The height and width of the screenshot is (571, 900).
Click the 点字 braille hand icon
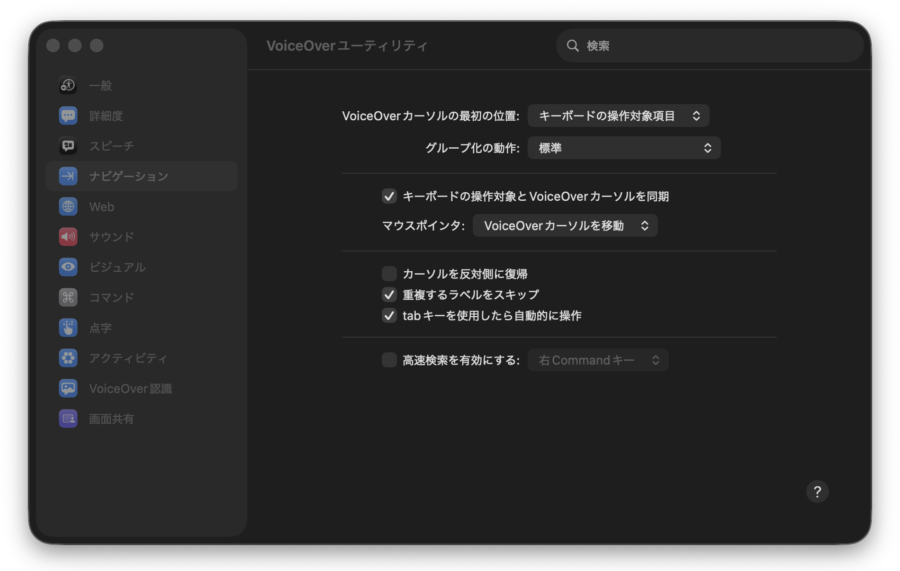click(x=68, y=328)
